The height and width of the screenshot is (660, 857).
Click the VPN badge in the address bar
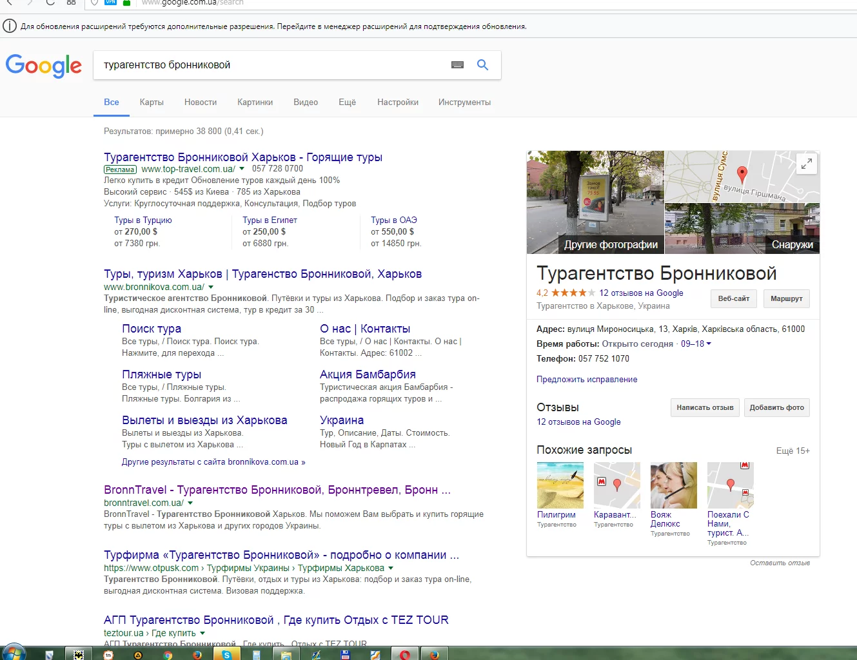(x=110, y=3)
